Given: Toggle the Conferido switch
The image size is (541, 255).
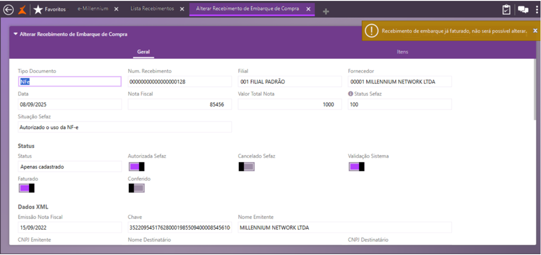Looking at the screenshot, I should pos(136,188).
